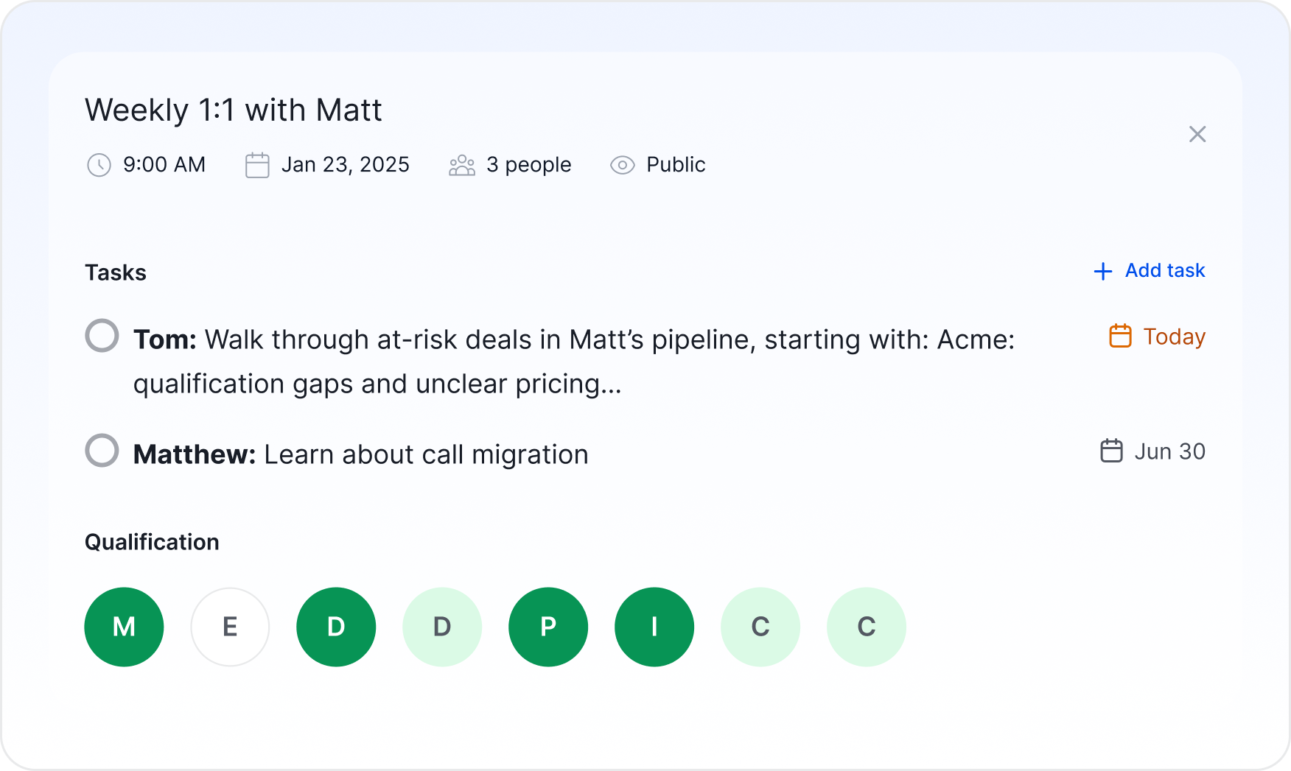
Task: Open the Jun 30 due date
Action: (1169, 451)
